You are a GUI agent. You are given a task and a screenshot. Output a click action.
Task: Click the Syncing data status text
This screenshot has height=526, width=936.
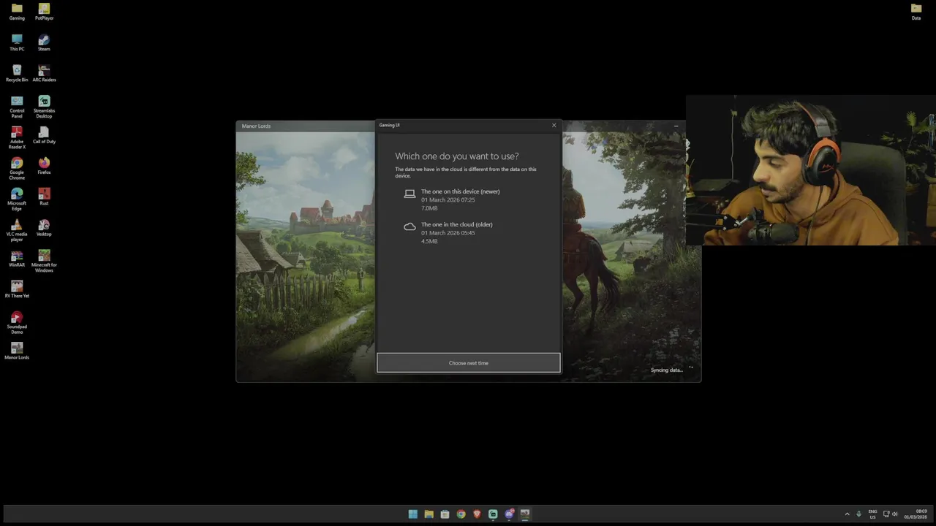(x=666, y=370)
